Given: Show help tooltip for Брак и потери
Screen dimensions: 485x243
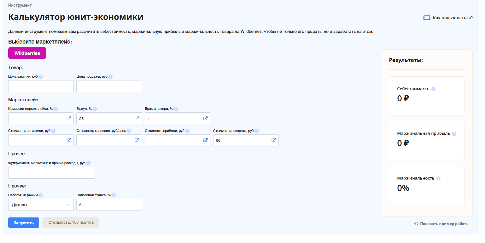Looking at the screenshot, I should point(176,109).
